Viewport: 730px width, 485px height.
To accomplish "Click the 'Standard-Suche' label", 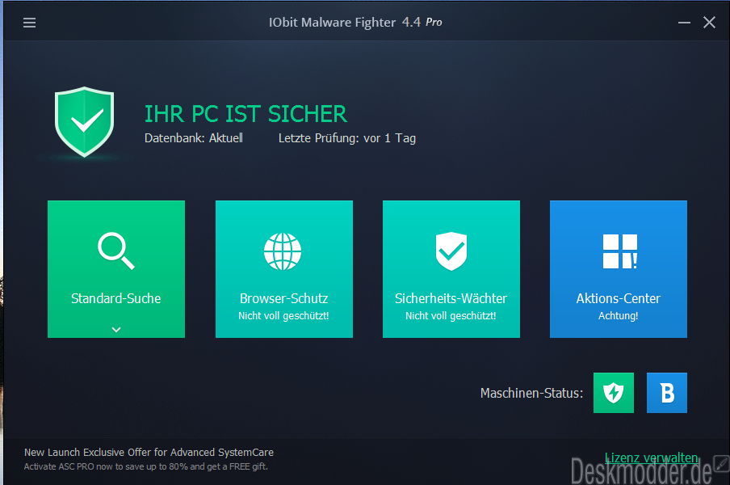I will [116, 298].
